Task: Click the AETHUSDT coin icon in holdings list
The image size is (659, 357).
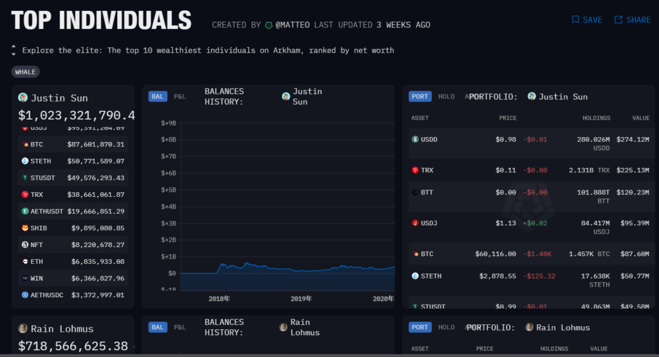Action: point(25,211)
